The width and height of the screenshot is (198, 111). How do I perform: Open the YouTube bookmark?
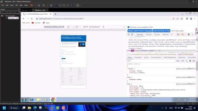click(36, 23)
